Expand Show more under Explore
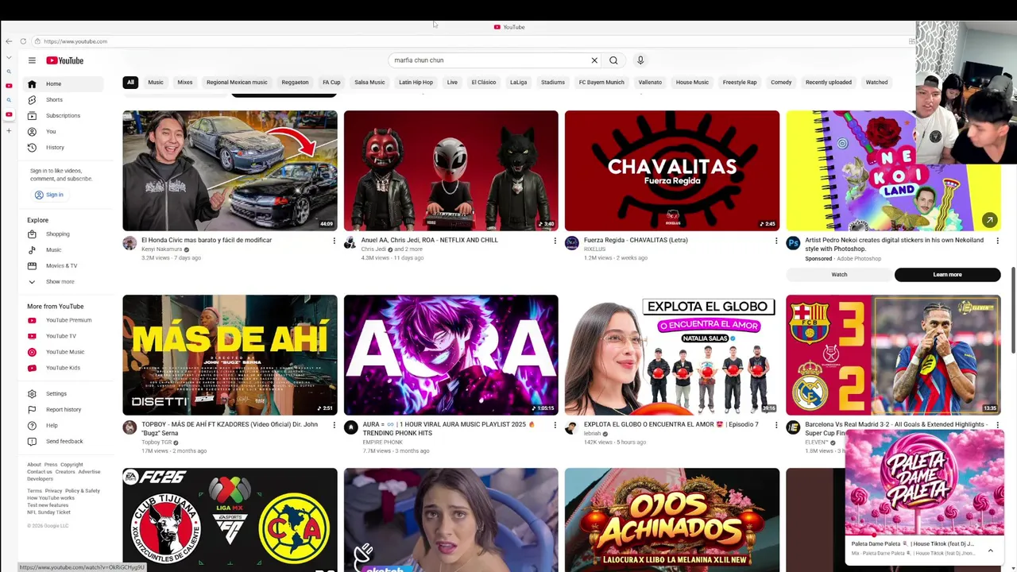Image resolution: width=1017 pixels, height=572 pixels. pos(64,281)
